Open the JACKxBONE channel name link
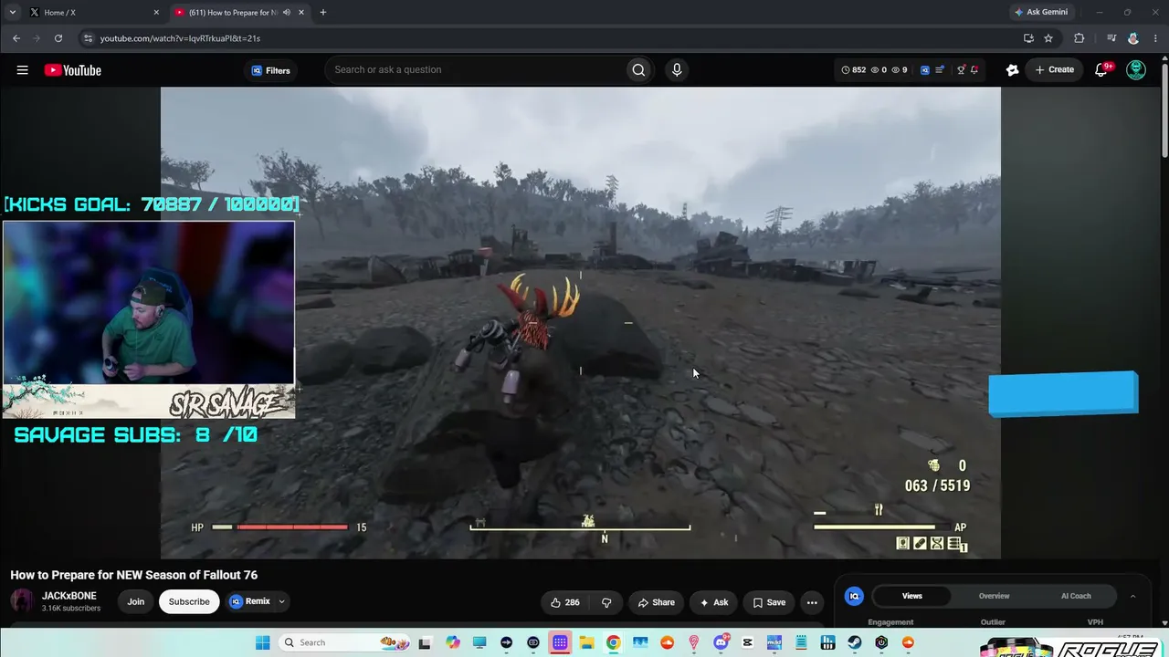The image size is (1169, 657). pos(69,596)
